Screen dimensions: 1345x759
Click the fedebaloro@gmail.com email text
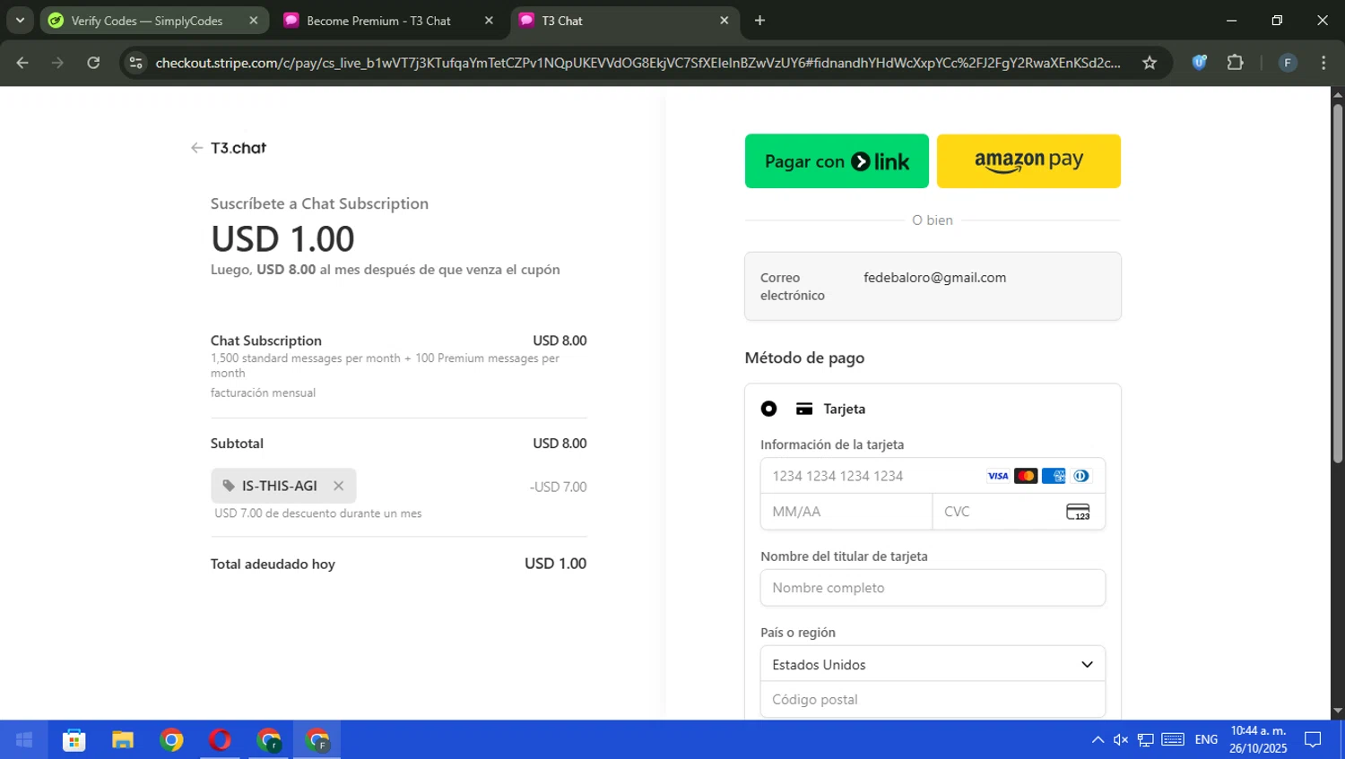point(934,278)
